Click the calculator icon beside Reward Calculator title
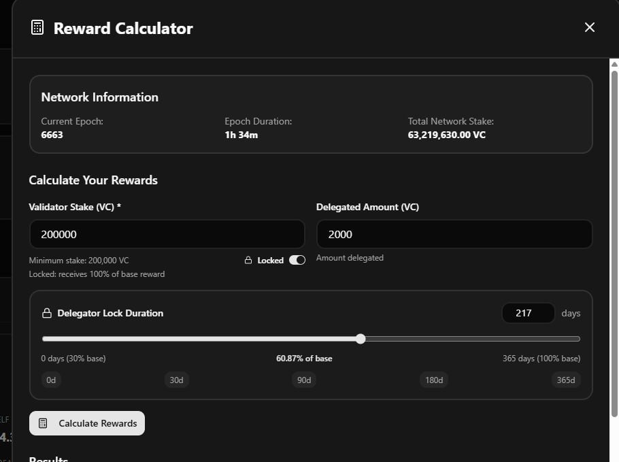 (37, 28)
